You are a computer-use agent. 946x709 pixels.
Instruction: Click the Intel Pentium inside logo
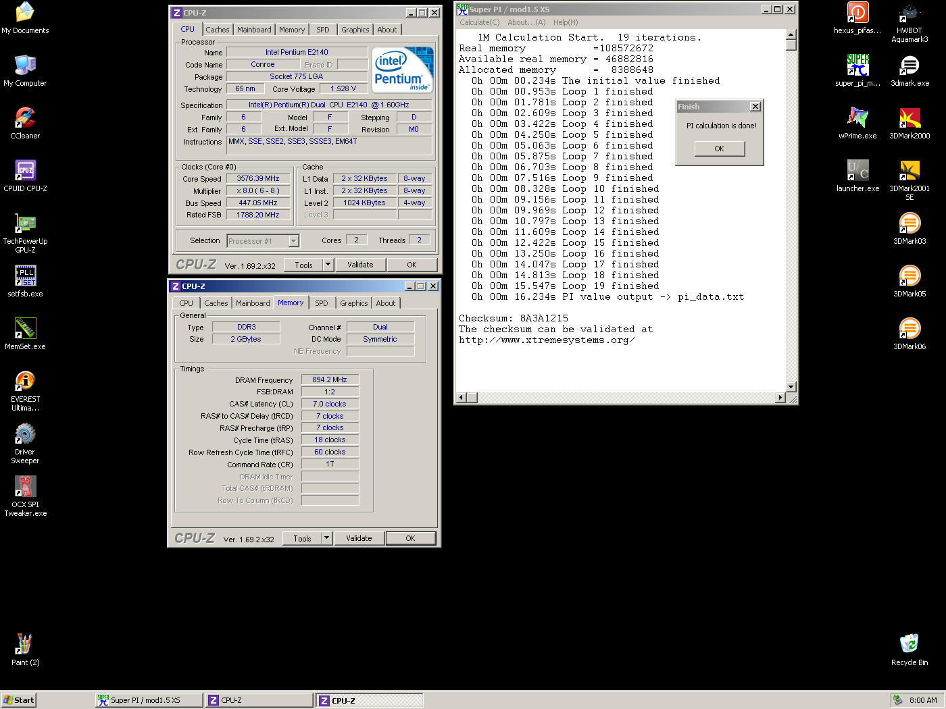pos(402,70)
